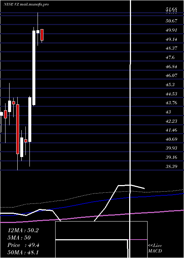Image resolution: width=184 pixels, height=258 pixels.
Task: Click the 43 price axis label
Action: [x=169, y=112]
